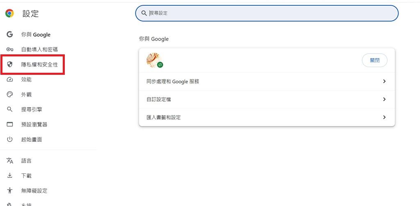Focus the 搜尋設定 search field
Viewport: 420px width, 206px height.
point(267,13)
